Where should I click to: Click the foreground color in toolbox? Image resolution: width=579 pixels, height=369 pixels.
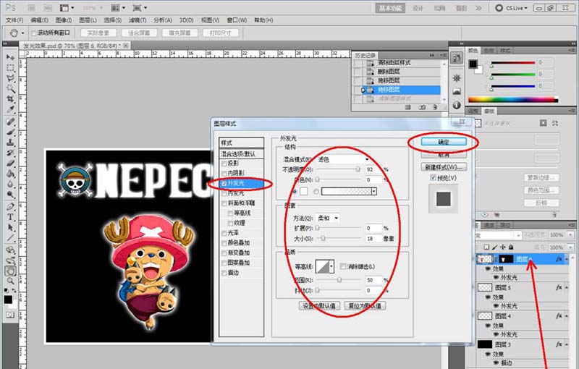(x=8, y=300)
